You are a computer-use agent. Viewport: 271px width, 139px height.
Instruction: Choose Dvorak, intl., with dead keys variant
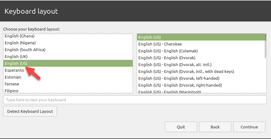point(186,71)
